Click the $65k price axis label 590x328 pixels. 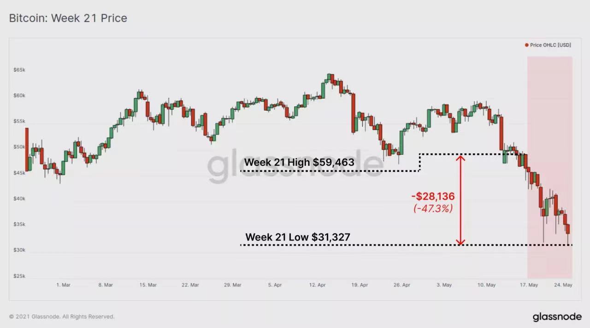click(x=19, y=70)
